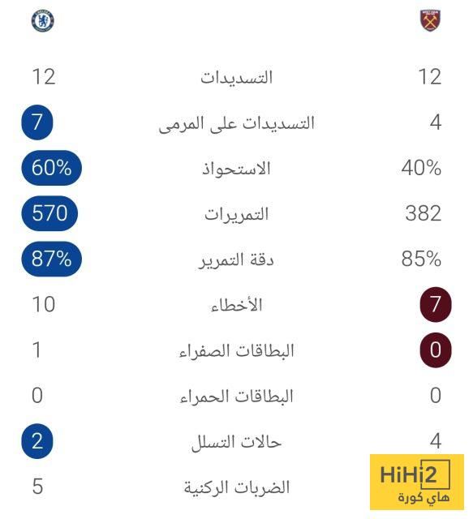Click the Chelsea club crest
The height and width of the screenshot is (519, 473).
pyautogui.click(x=43, y=21)
